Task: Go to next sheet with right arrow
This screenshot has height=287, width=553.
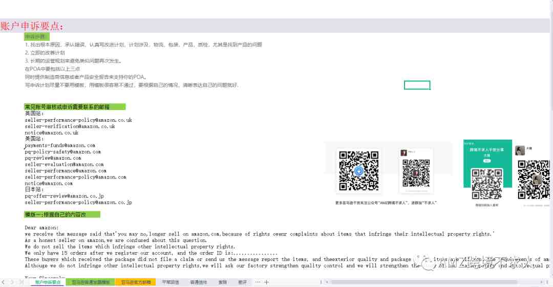Action: click(12, 282)
